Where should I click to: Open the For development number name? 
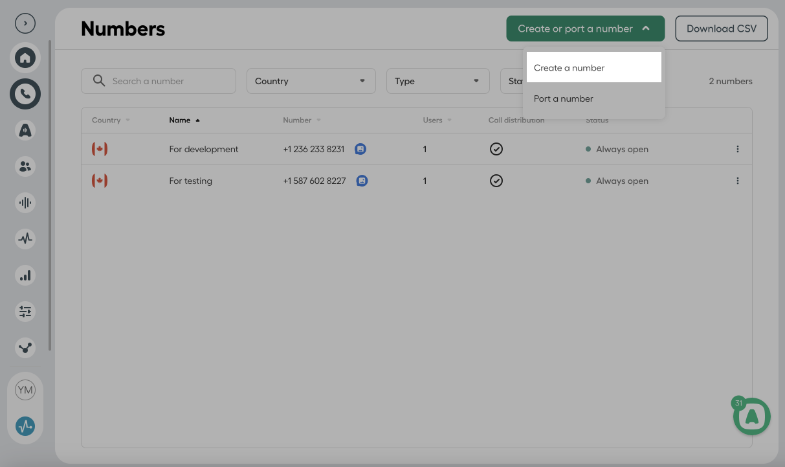[x=204, y=149]
